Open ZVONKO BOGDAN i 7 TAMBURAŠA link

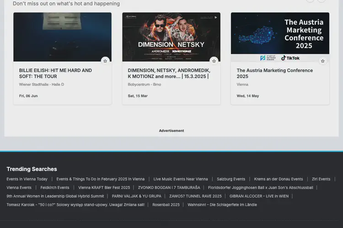tap(169, 187)
